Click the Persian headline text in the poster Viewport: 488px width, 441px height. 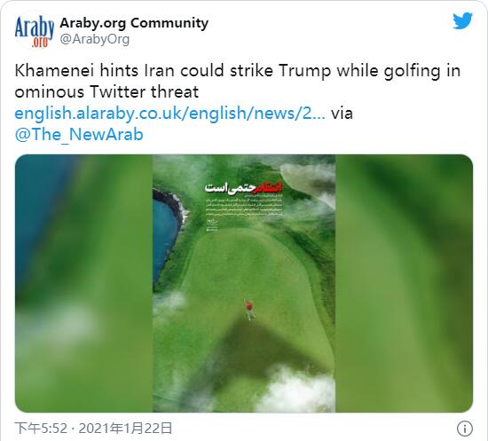pos(243,187)
